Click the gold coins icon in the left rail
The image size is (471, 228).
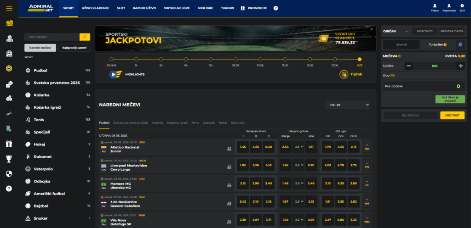(x=9, y=23)
